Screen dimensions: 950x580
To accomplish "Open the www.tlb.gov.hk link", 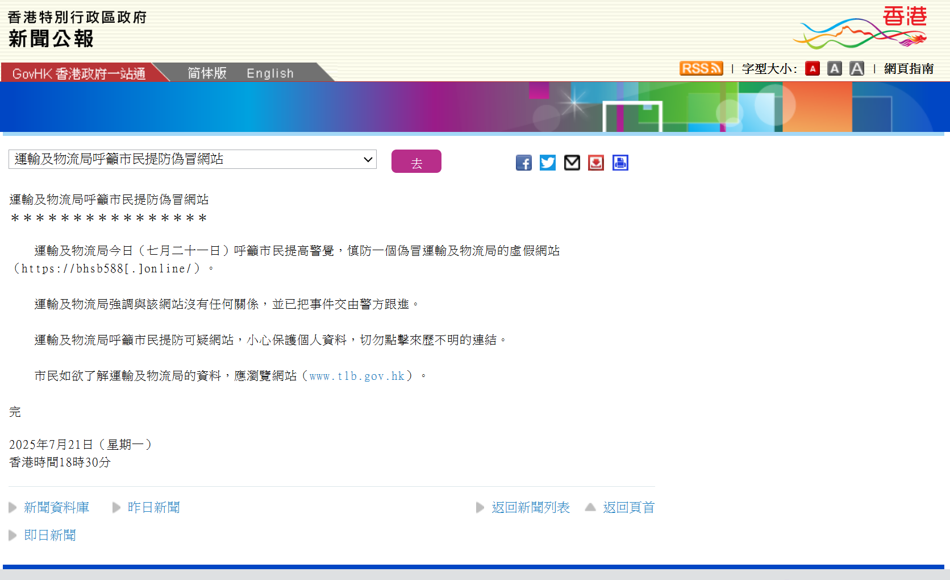I will (x=357, y=376).
